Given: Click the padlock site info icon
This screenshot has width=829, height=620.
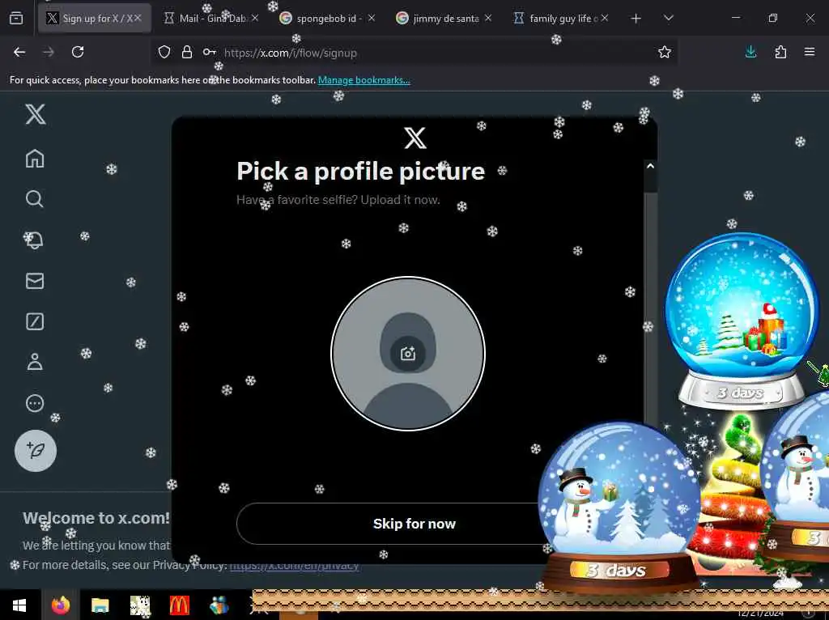Looking at the screenshot, I should click(187, 53).
